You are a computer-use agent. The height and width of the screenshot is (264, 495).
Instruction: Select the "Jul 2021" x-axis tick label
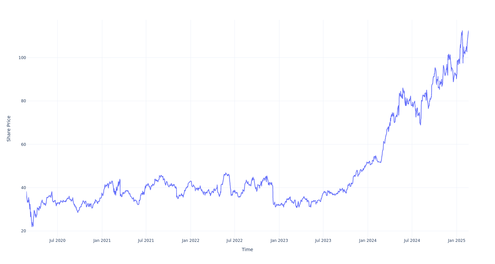146,241
